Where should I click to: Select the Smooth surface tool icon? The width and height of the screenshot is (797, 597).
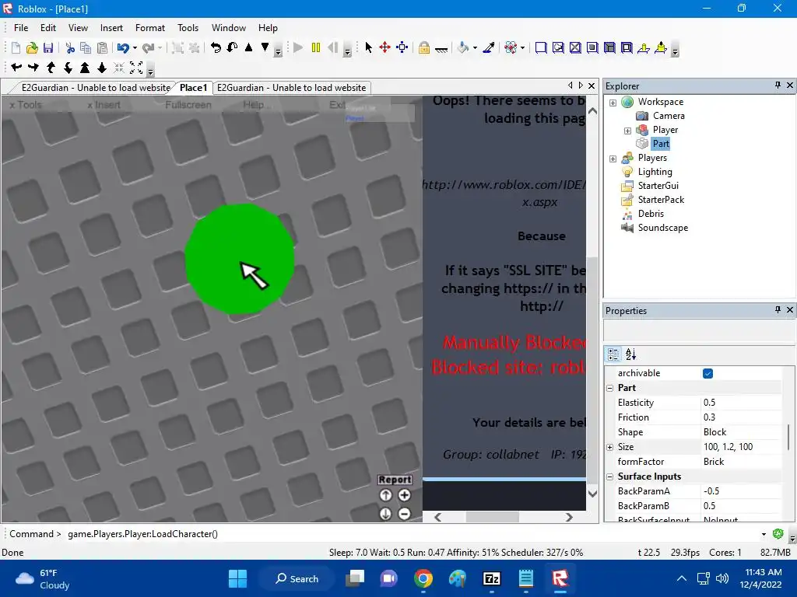(x=541, y=47)
